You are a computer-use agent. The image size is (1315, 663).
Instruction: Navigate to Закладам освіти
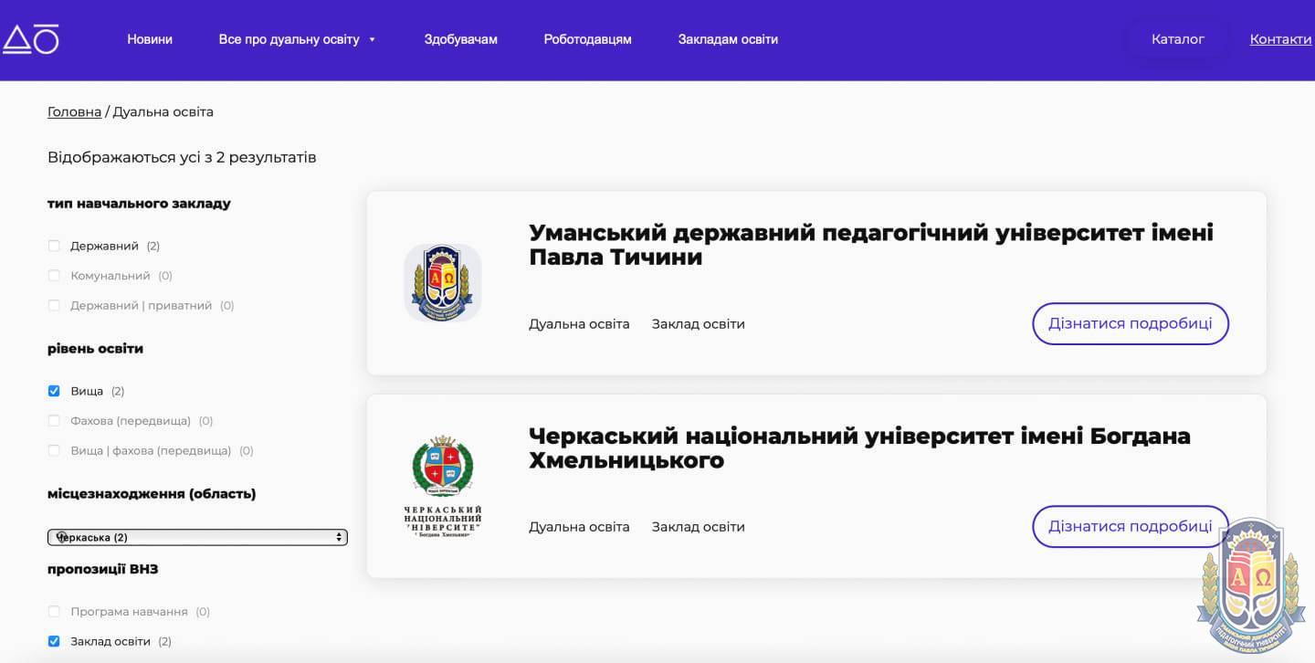pos(728,39)
